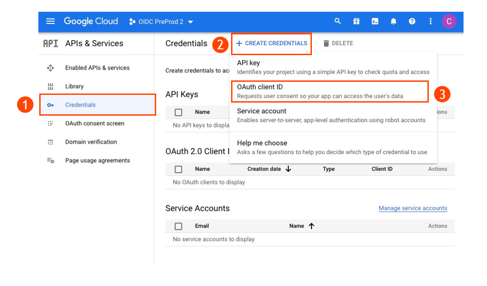The image size is (487, 286).
Task: Follow the Manage service accounts link
Action: tap(413, 208)
